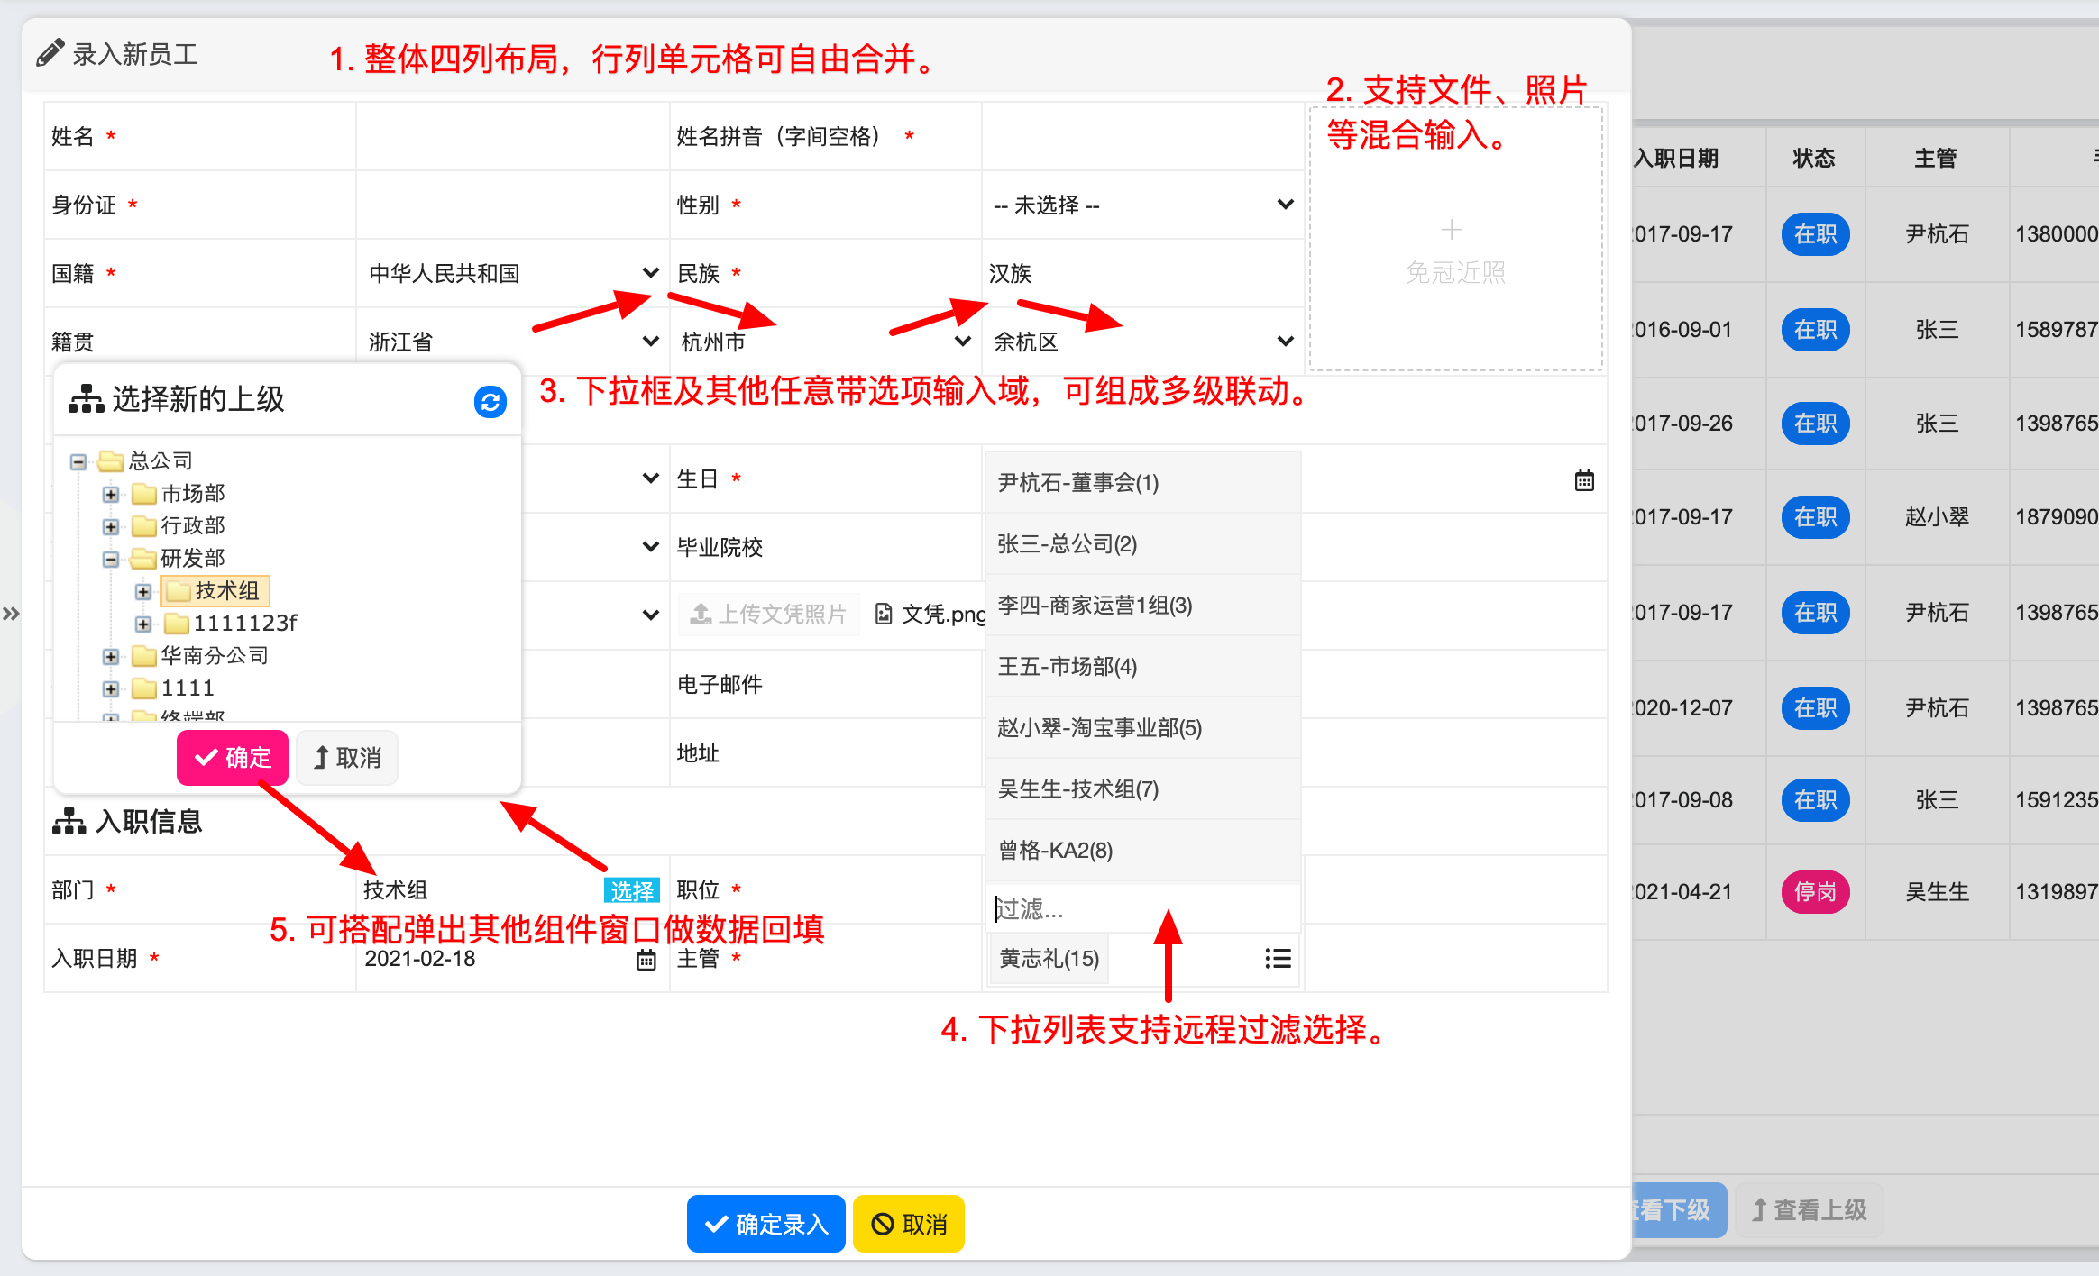The width and height of the screenshot is (2099, 1276).
Task: Click the upload certificate photo icon
Action: point(701,615)
